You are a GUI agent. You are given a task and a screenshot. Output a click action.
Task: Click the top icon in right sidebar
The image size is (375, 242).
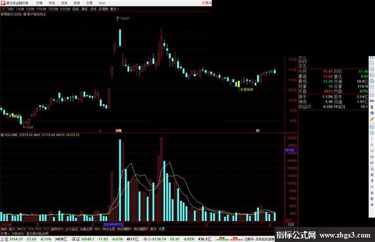coord(372,58)
